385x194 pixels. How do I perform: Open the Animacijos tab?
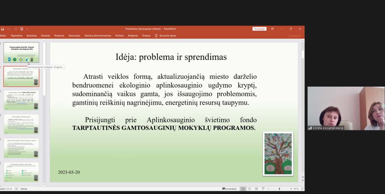click(74, 36)
